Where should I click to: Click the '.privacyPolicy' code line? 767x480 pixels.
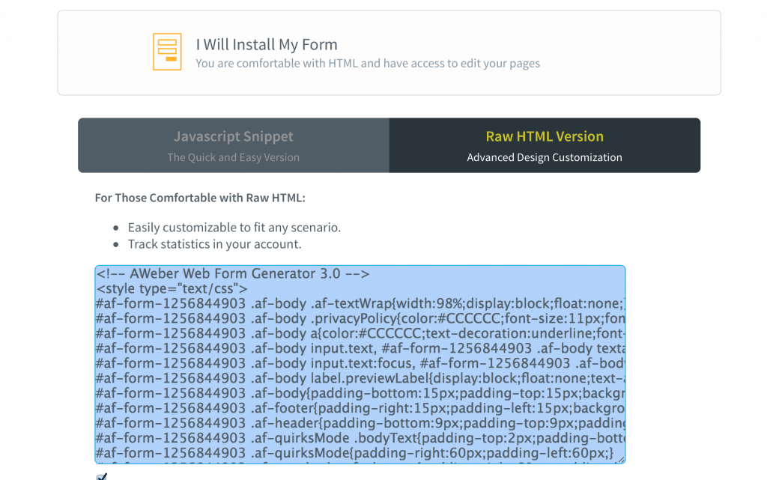coord(360,319)
